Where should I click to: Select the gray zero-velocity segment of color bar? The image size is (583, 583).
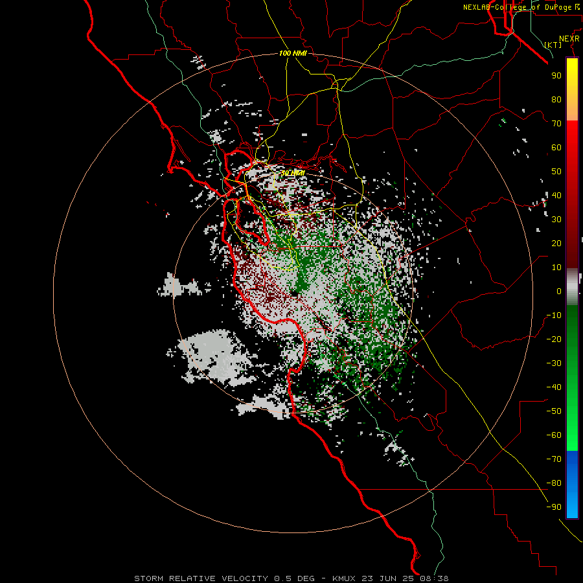point(572,287)
